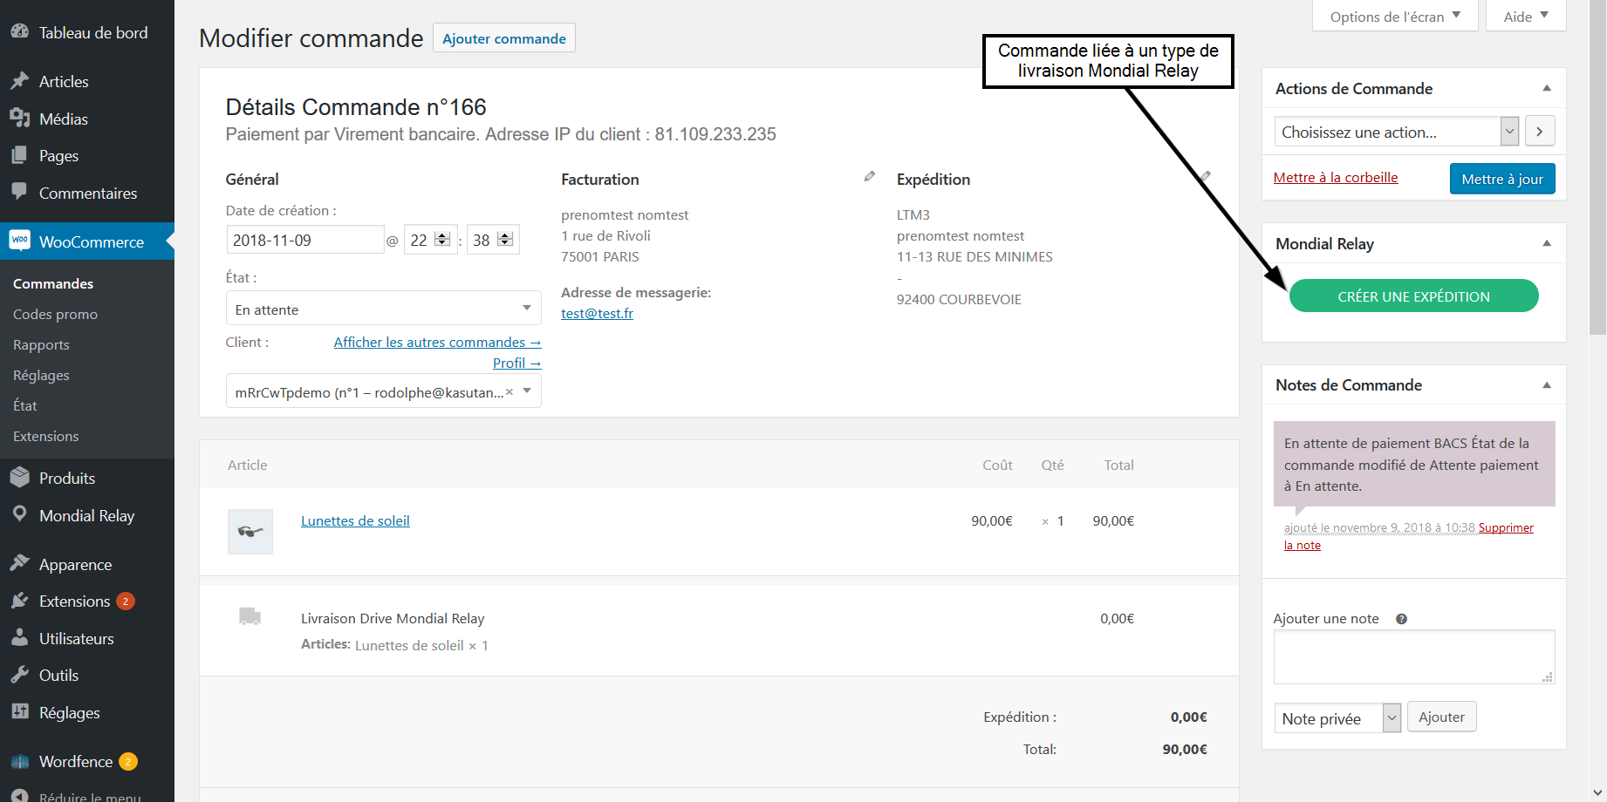Open the Note privée type dropdown

1337,718
